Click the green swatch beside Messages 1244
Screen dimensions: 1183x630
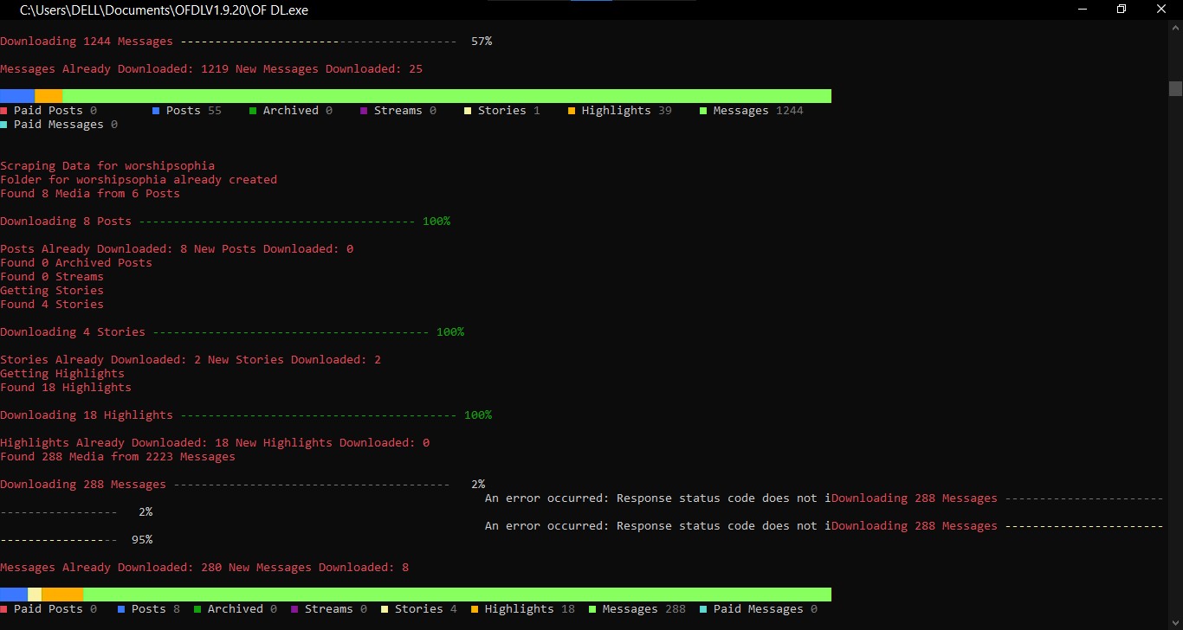[703, 111]
